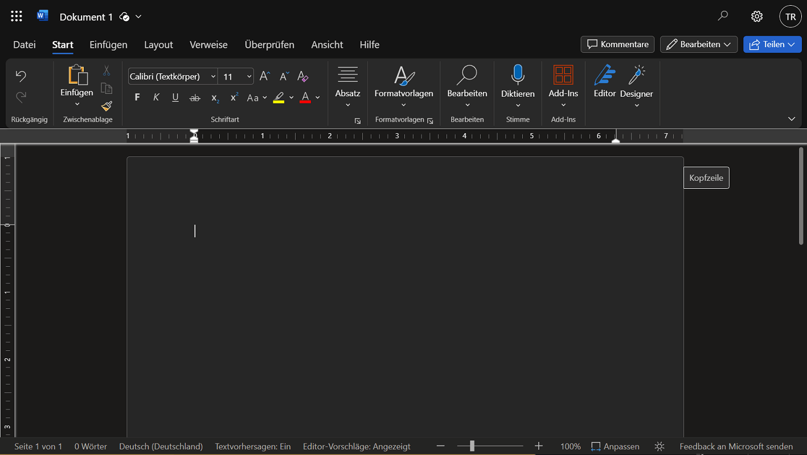Toggle bold formatting F
Image resolution: width=807 pixels, height=455 pixels.
[137, 98]
